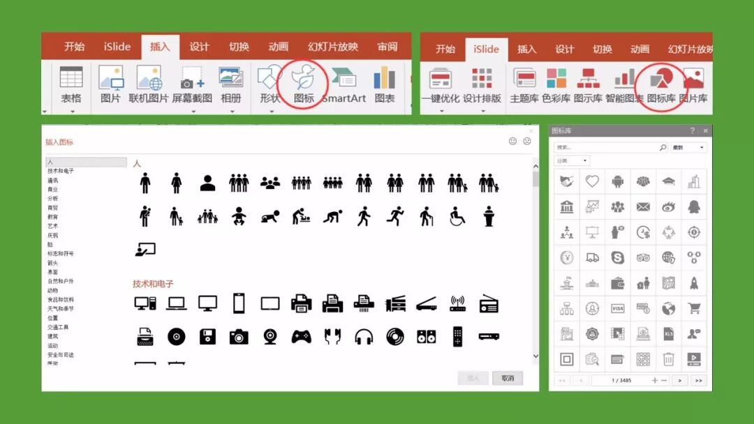Expand the 设计排版 dropdown arrow
The image size is (754, 424).
[x=483, y=111]
